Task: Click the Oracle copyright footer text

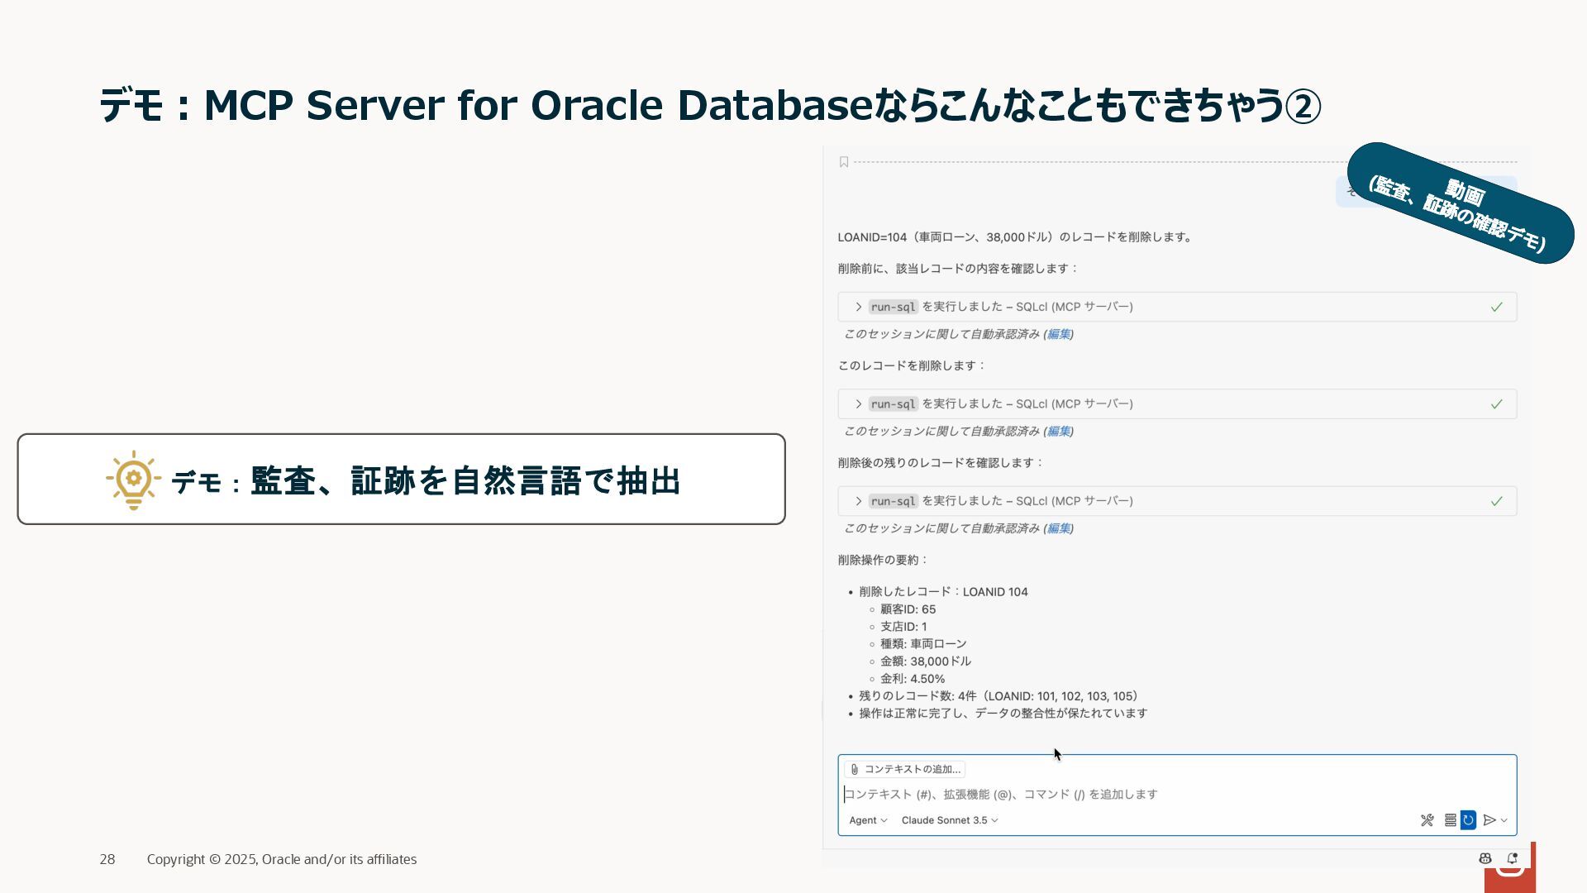Action: tap(282, 860)
